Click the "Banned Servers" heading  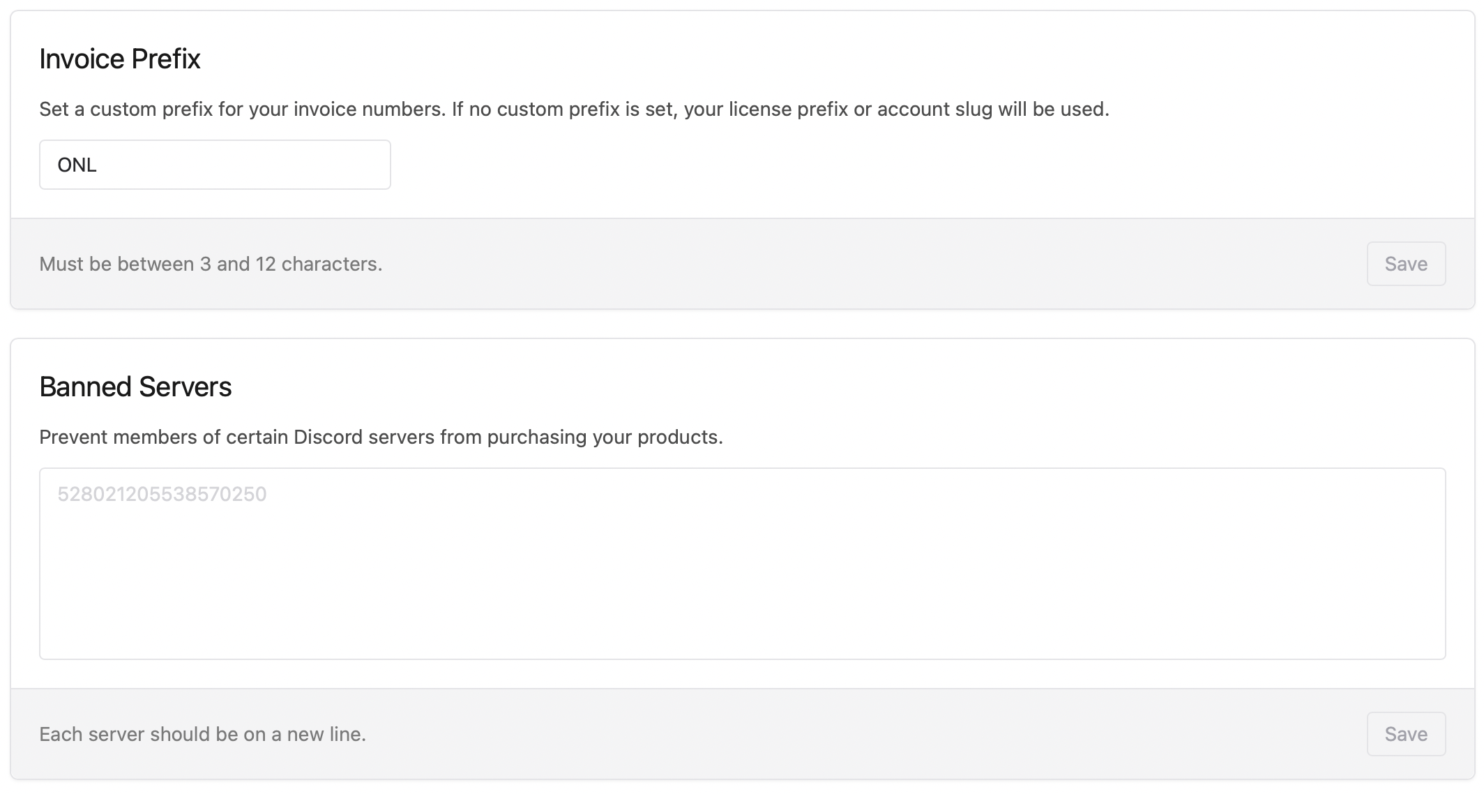(135, 387)
